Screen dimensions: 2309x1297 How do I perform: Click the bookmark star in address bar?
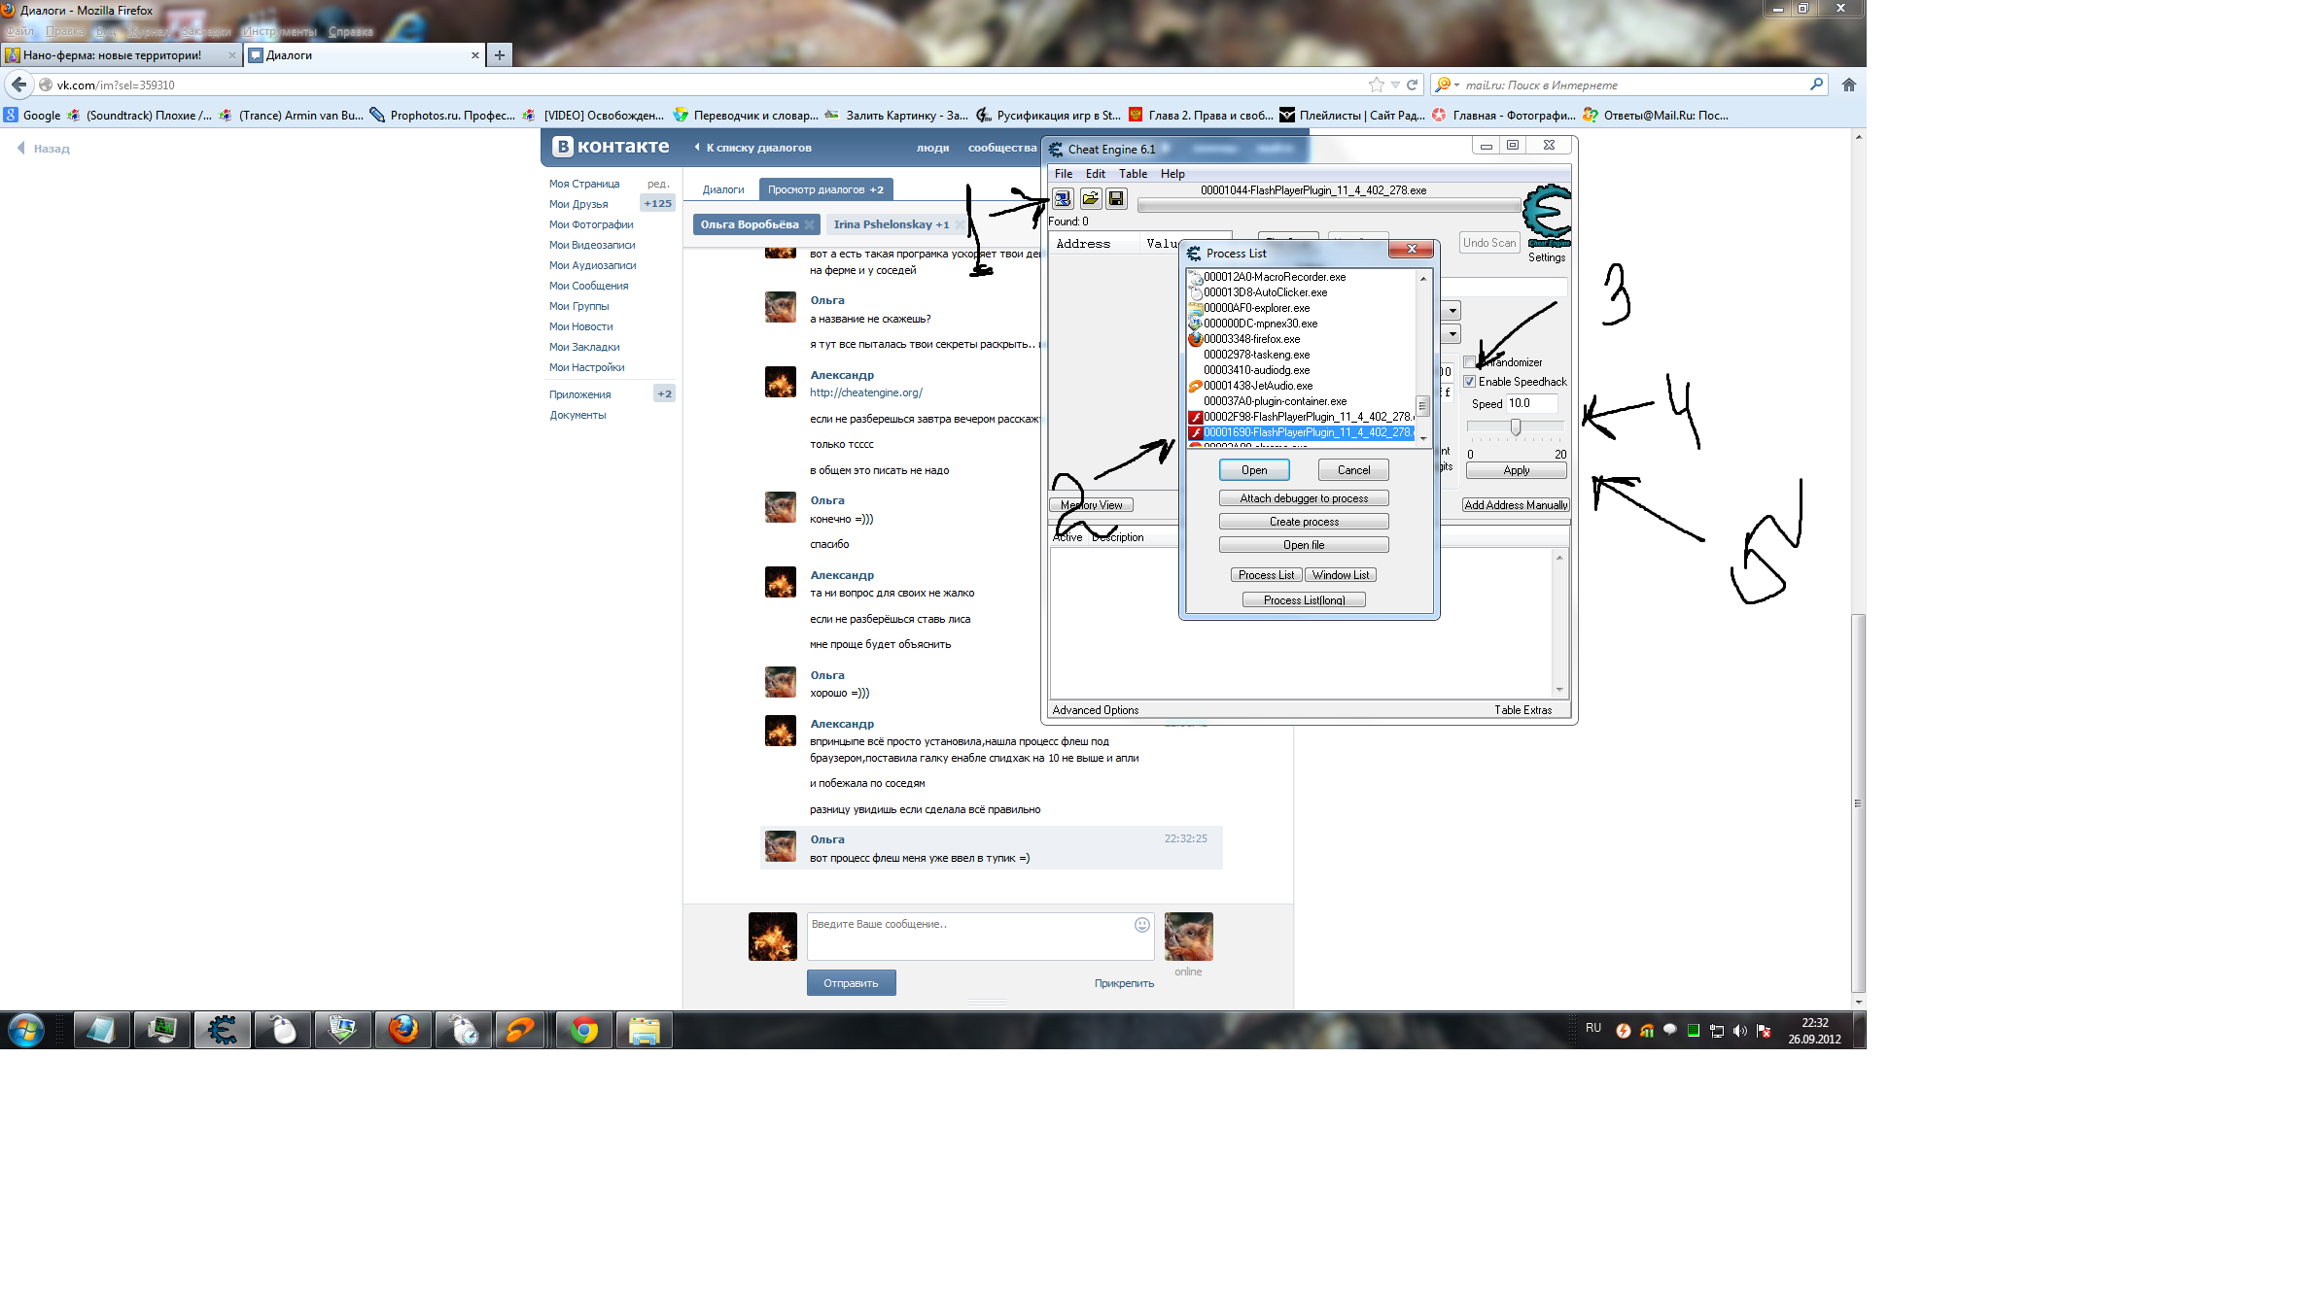click(x=1376, y=85)
